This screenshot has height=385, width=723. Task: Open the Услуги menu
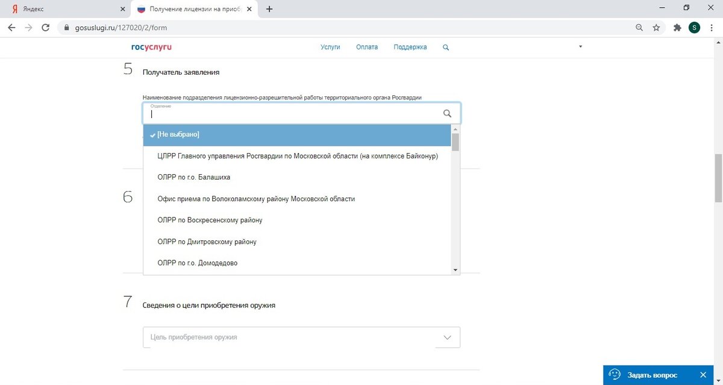coord(330,47)
